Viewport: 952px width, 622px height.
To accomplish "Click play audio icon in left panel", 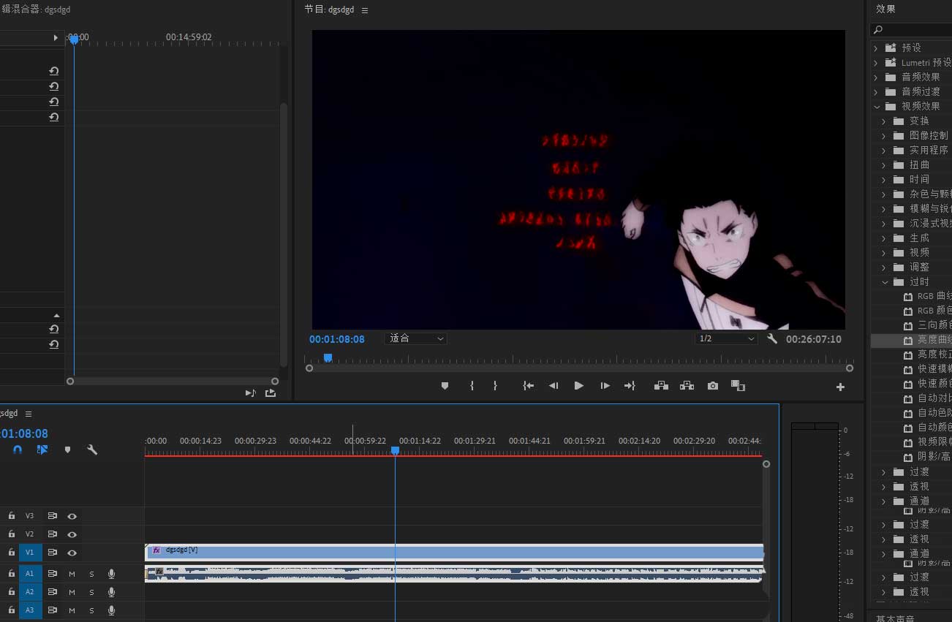I will [251, 392].
